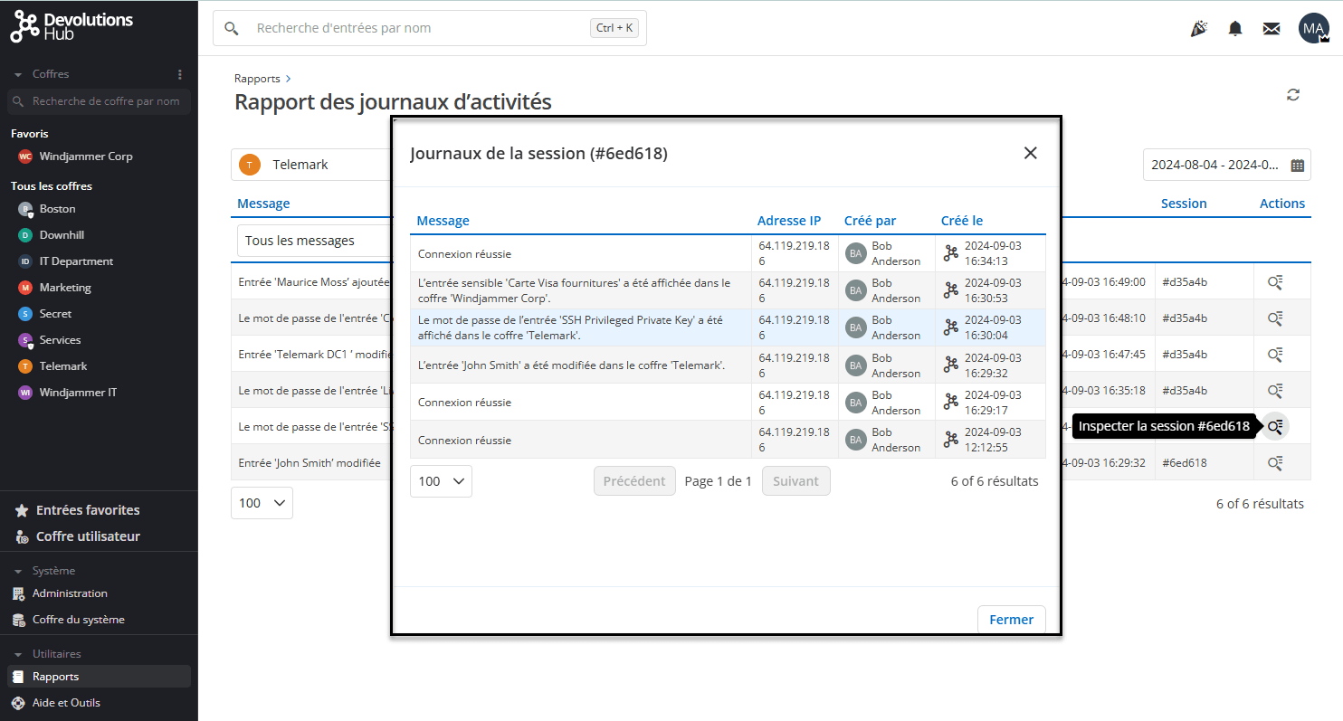Click the Rapports breadcrumb link
The height and width of the screenshot is (721, 1343).
coord(257,79)
